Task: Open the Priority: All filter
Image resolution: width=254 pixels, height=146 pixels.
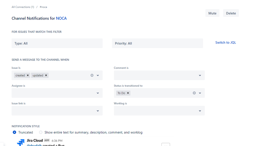Action: click(x=157, y=43)
